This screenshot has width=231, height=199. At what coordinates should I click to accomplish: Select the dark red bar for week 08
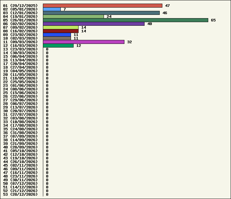[61, 31]
